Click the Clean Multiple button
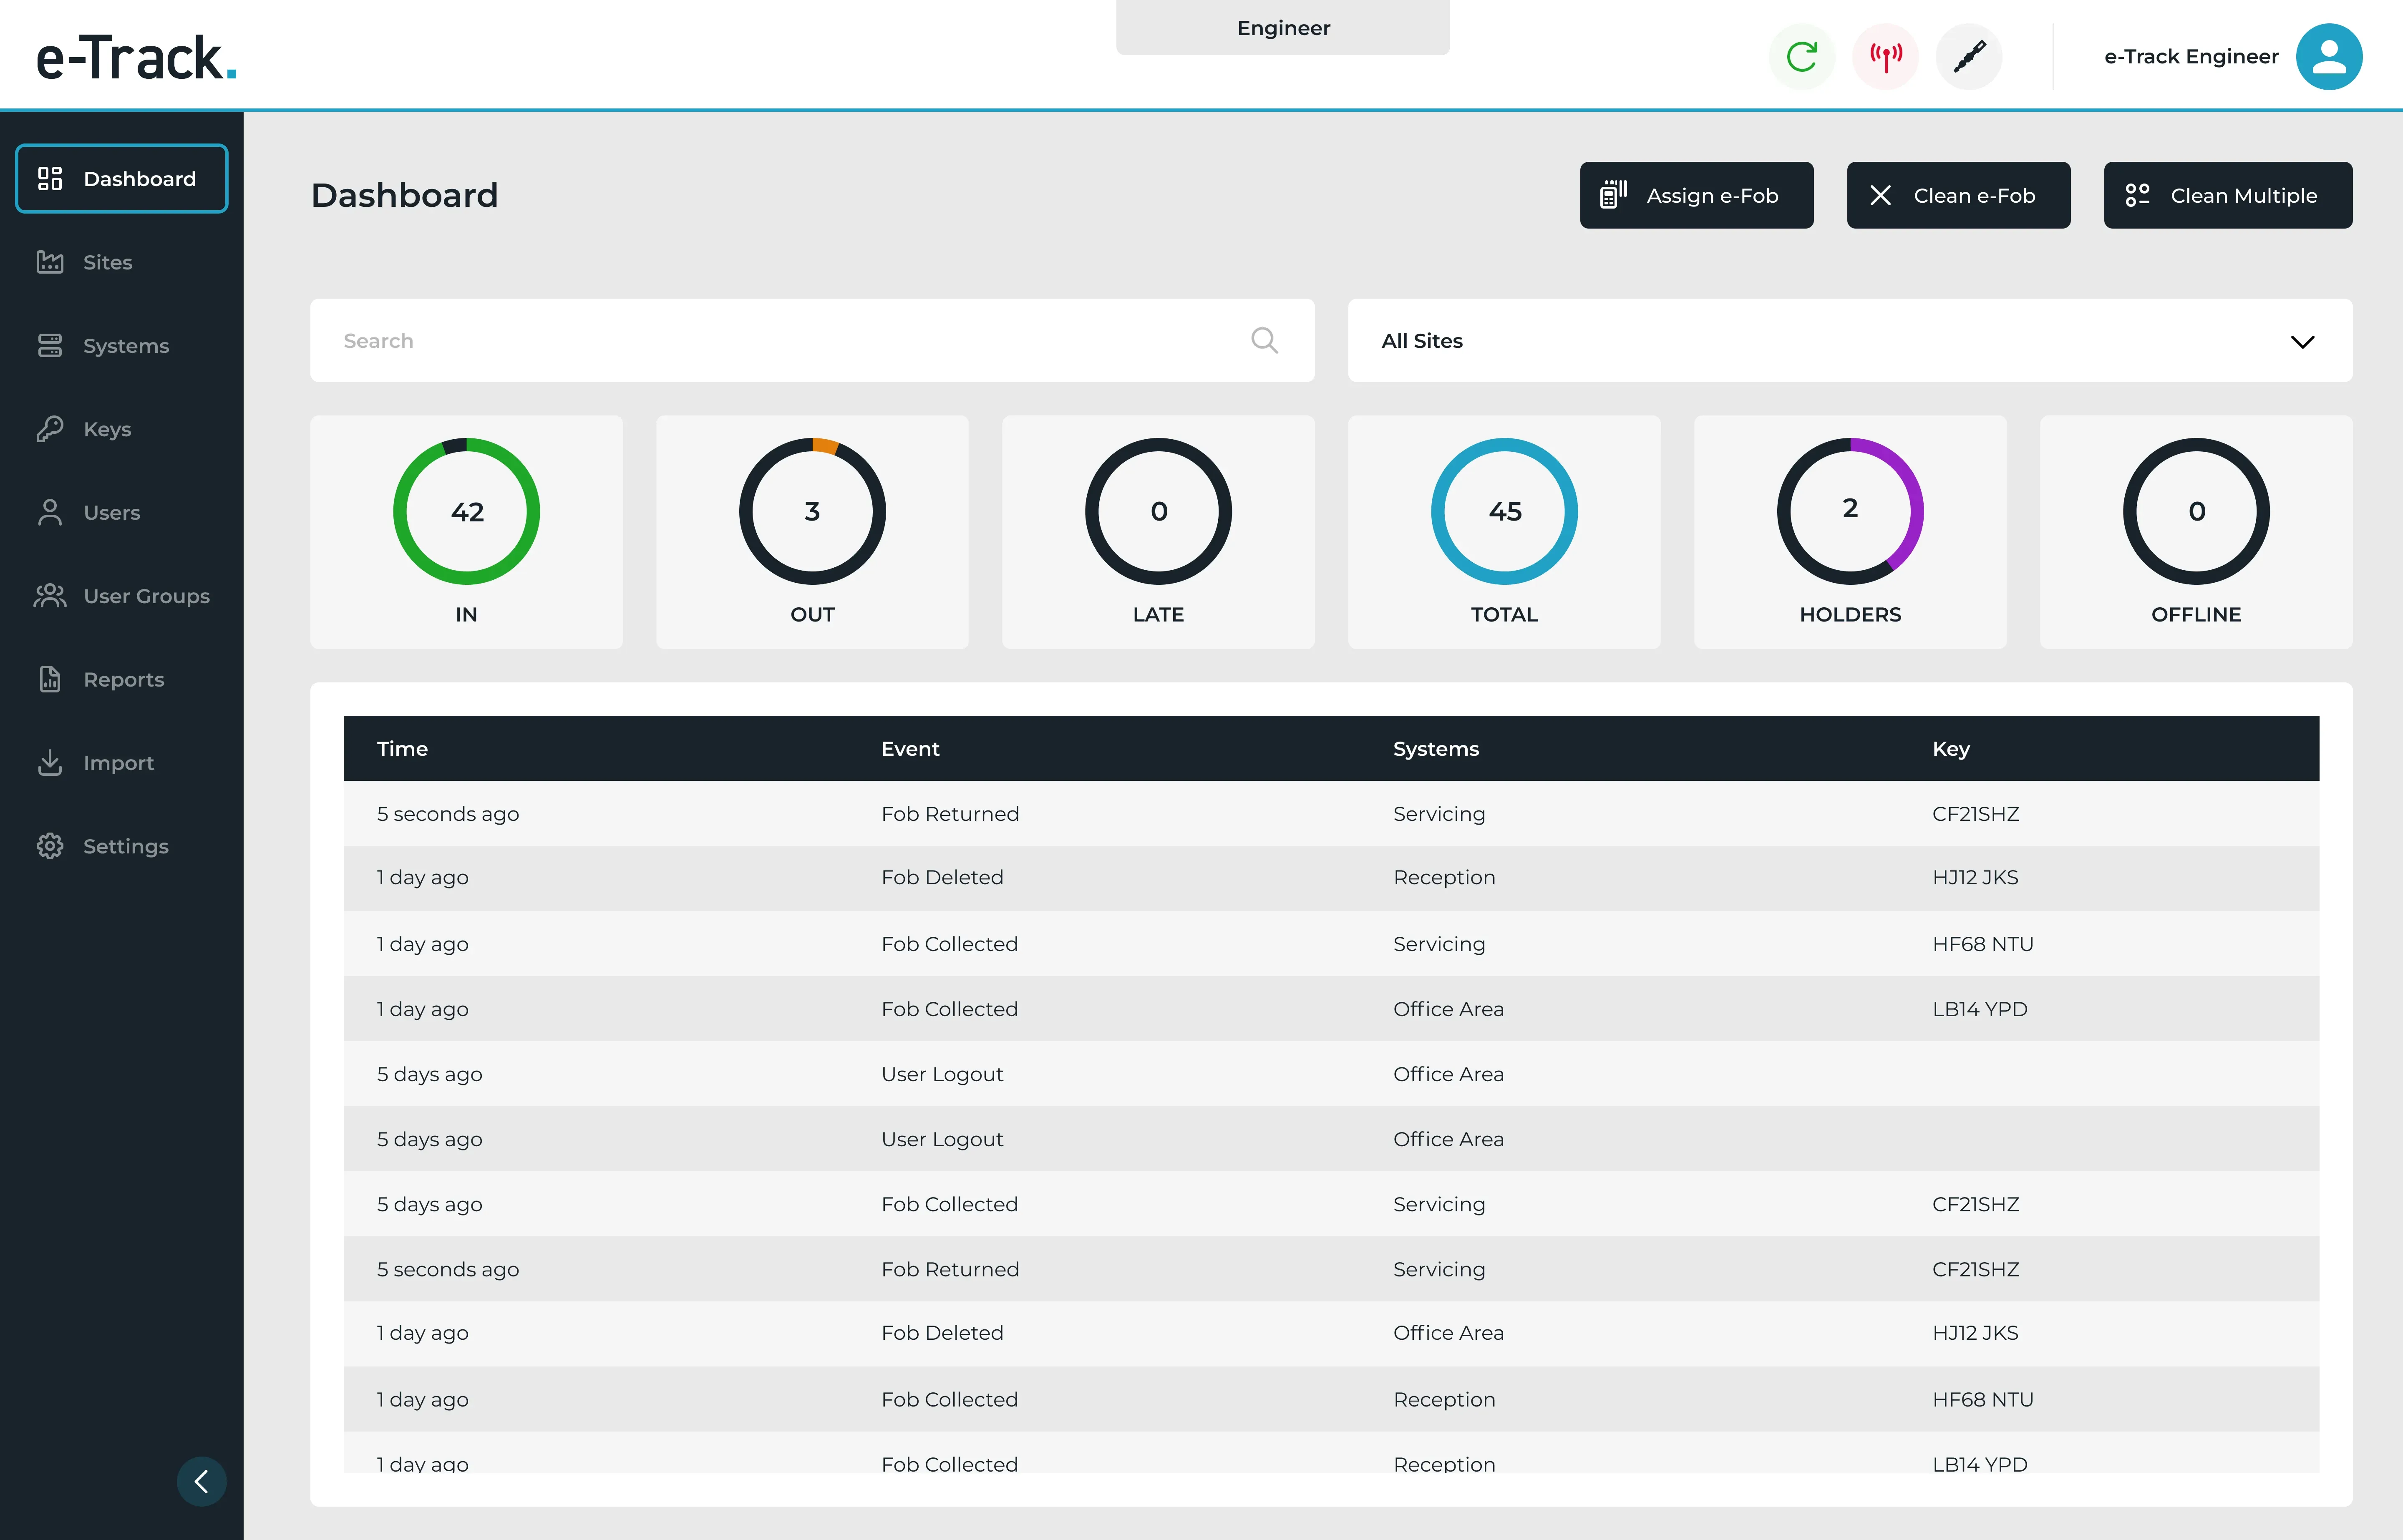The image size is (2403, 1540). click(2228, 195)
